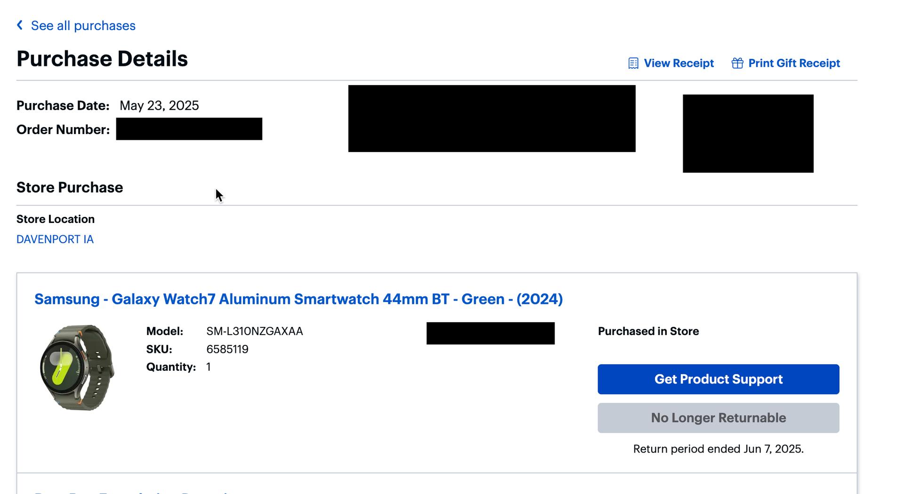The image size is (904, 494).
Task: Click the receipt icon next to View Receipt
Action: pyautogui.click(x=633, y=63)
